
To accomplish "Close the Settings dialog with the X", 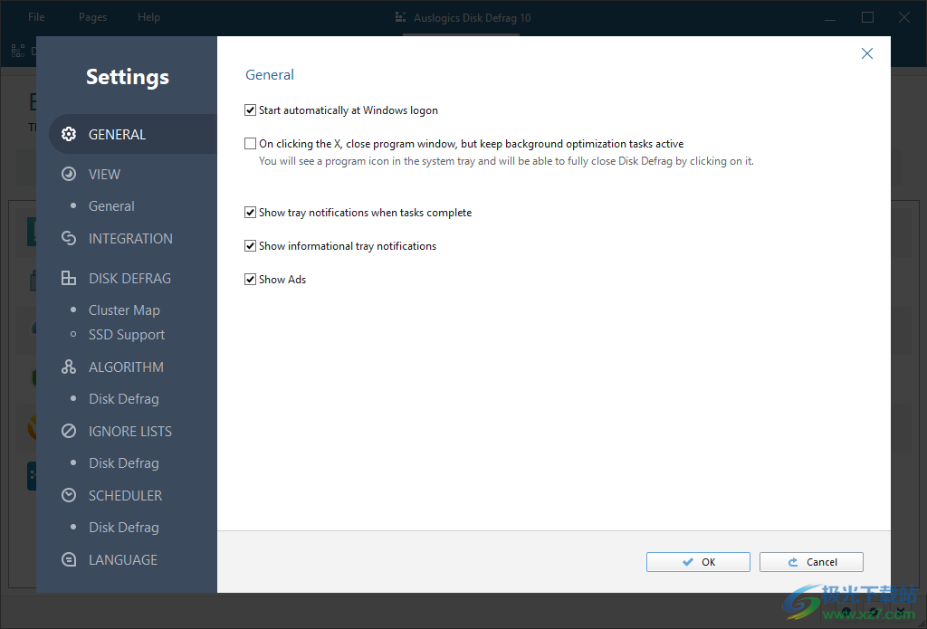I will pyautogui.click(x=866, y=53).
